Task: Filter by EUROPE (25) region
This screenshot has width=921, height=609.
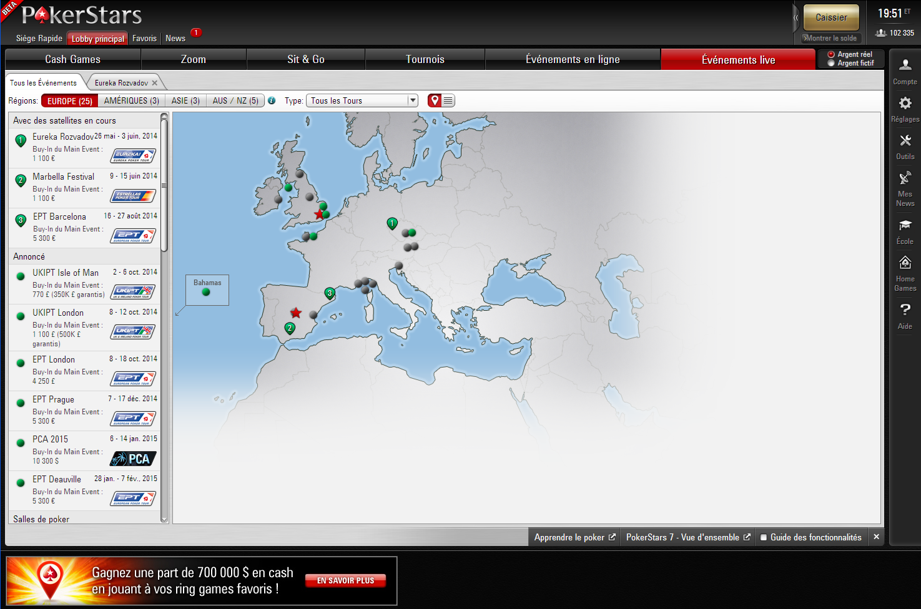Action: tap(70, 100)
